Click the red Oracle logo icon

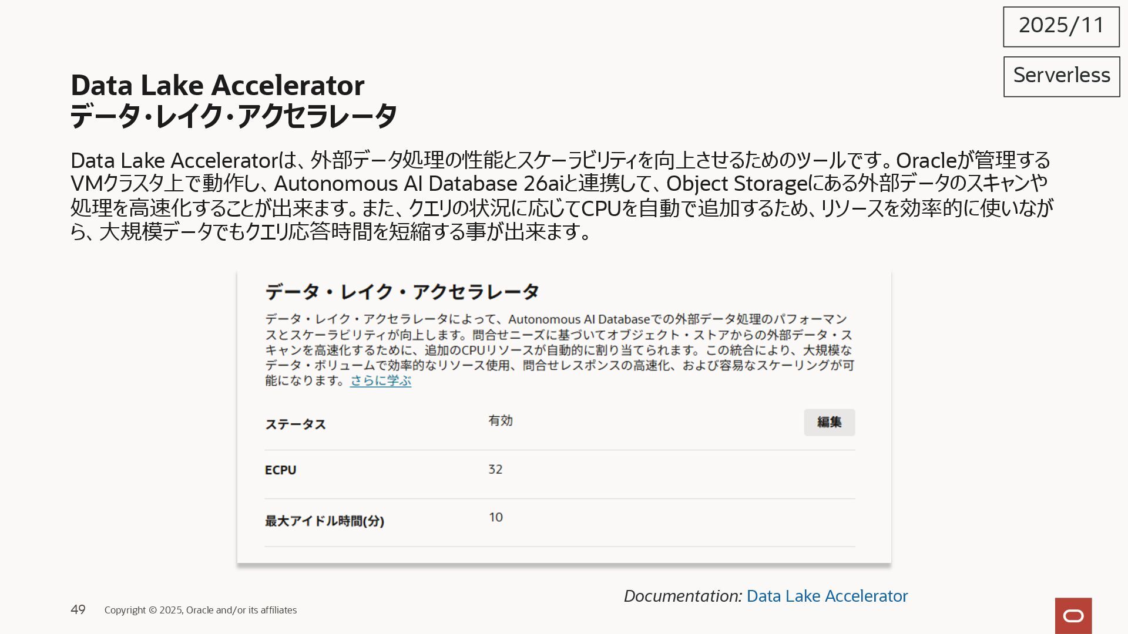[x=1073, y=615]
